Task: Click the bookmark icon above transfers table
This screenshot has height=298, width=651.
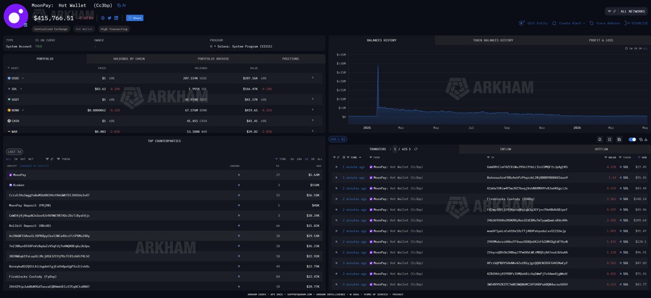Action: [x=610, y=140]
